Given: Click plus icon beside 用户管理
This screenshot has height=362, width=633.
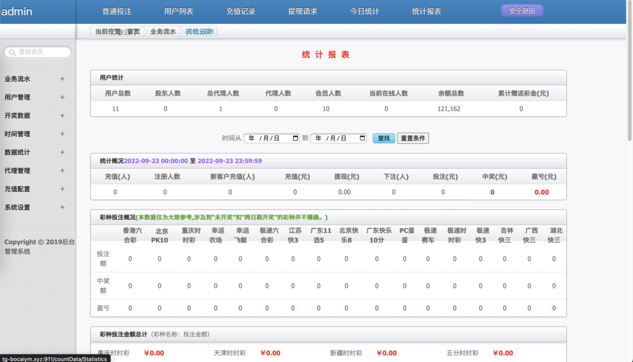Looking at the screenshot, I should (x=62, y=97).
